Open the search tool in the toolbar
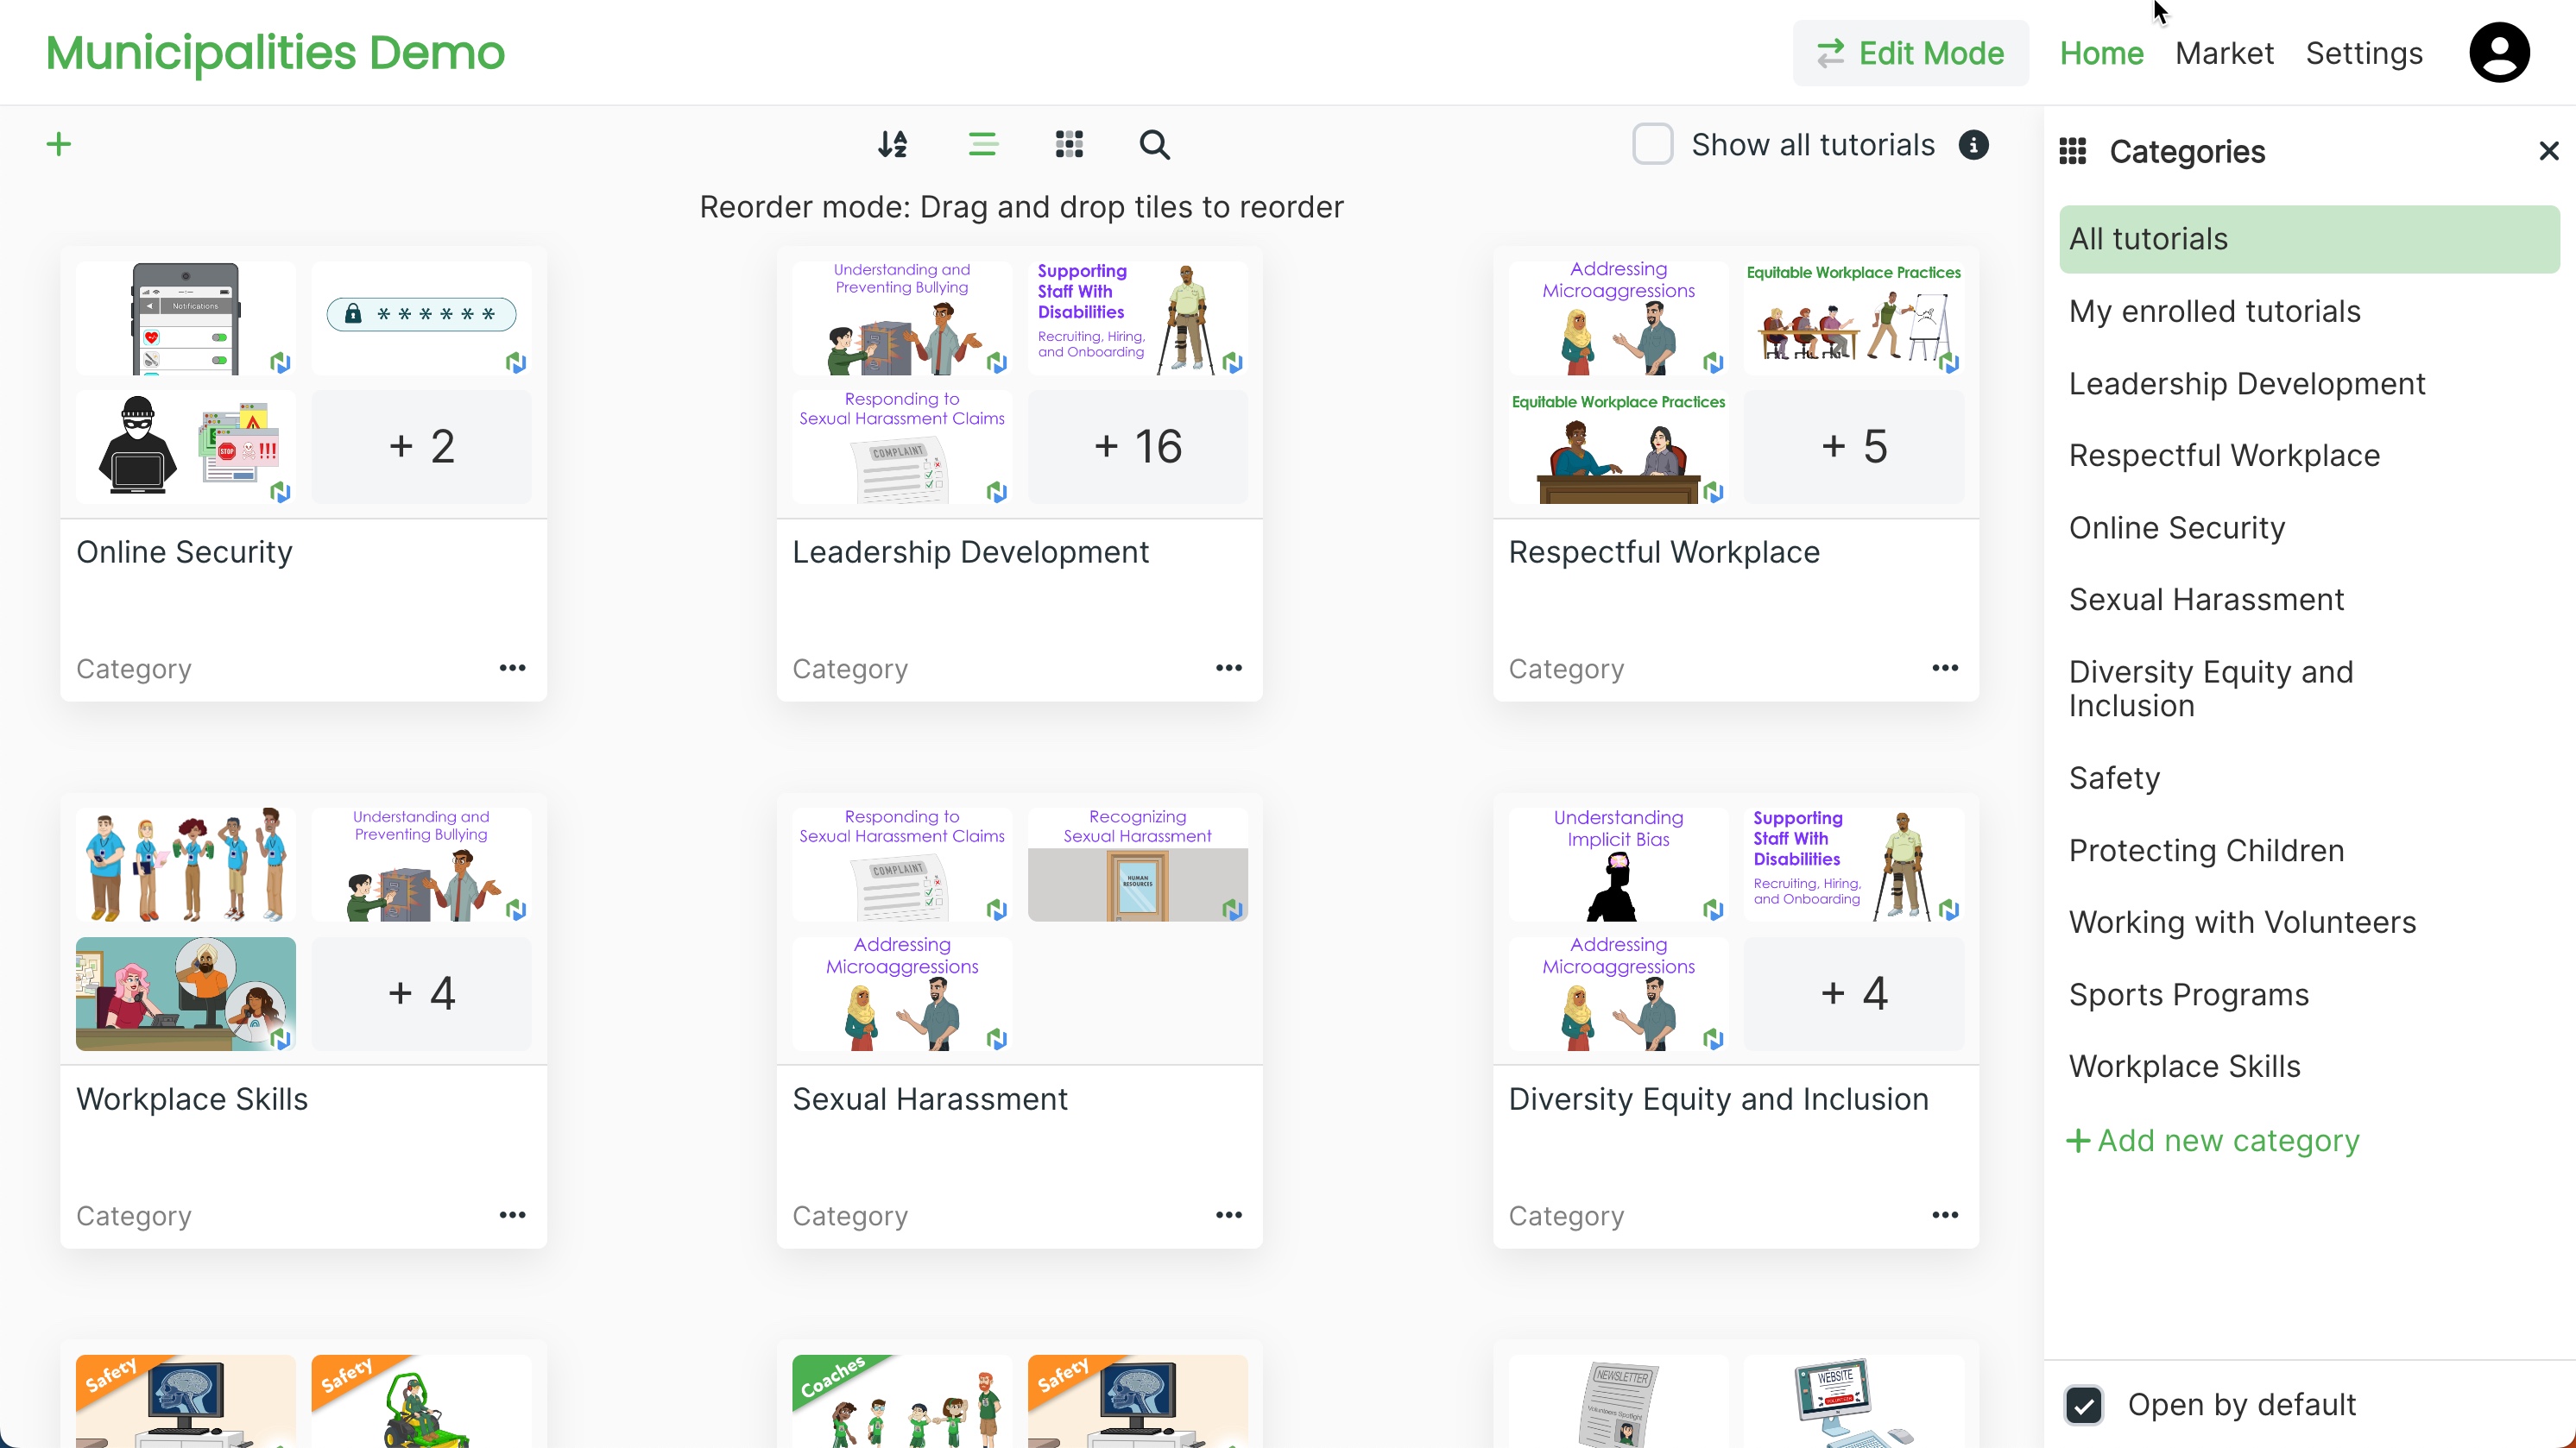 (x=1155, y=144)
